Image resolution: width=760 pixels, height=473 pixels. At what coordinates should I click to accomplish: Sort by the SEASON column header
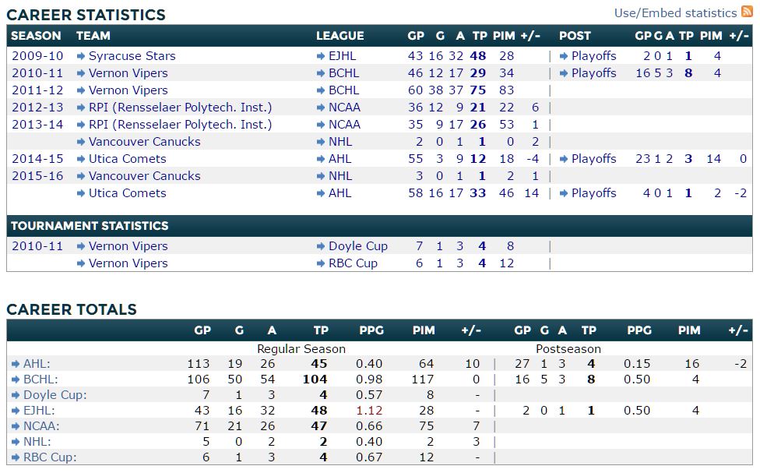coord(36,36)
